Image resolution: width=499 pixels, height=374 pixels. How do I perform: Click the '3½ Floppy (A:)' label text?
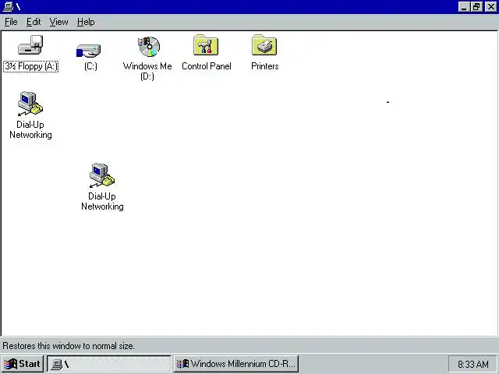(31, 66)
